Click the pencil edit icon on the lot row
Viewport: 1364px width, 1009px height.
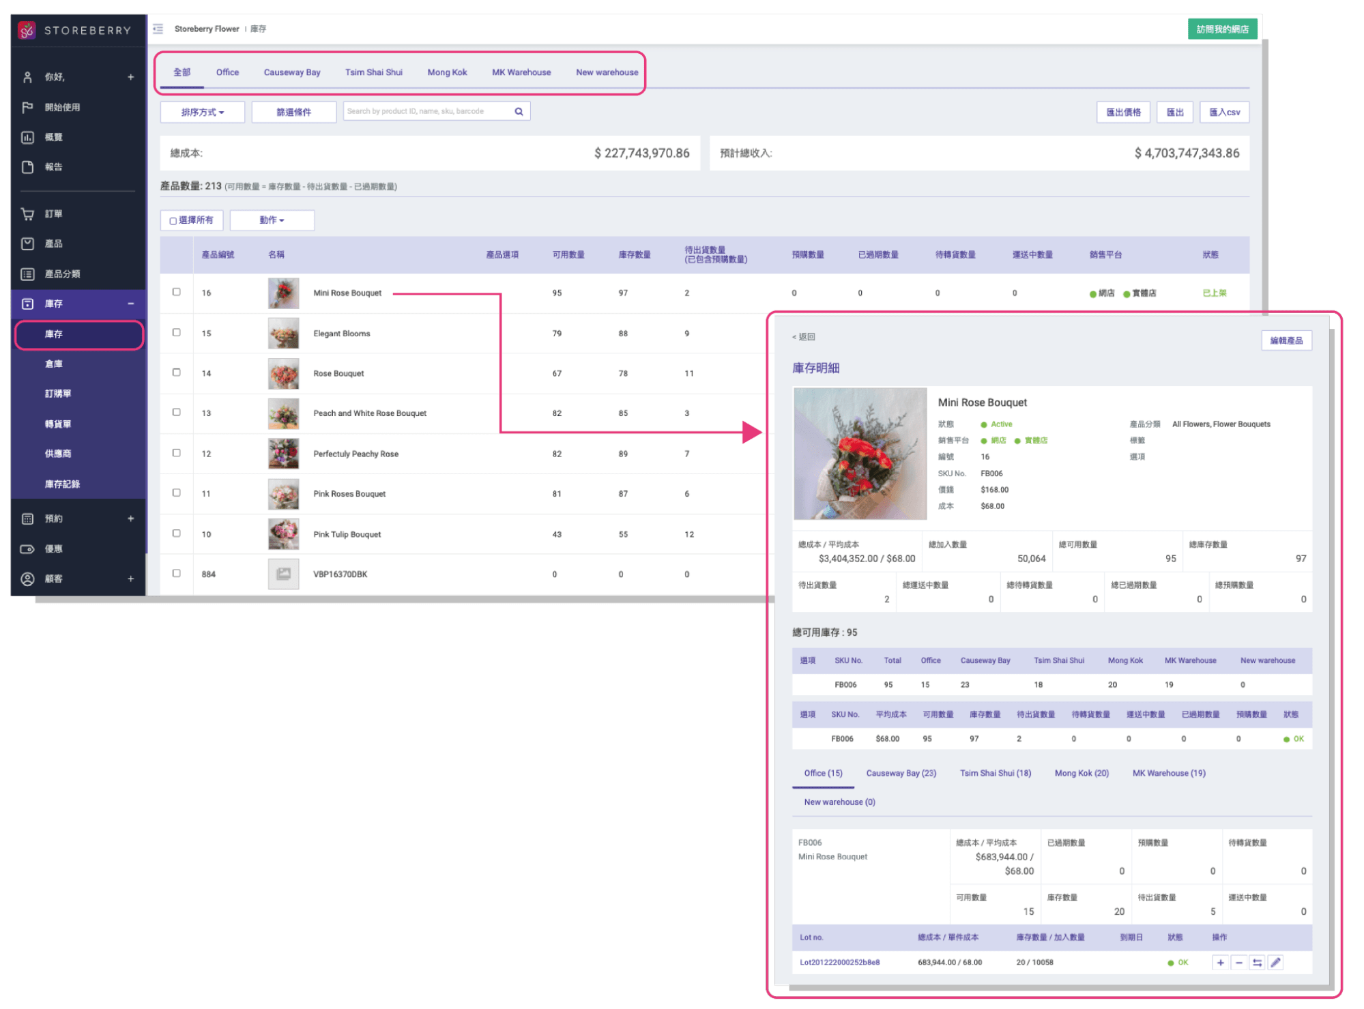click(x=1275, y=963)
